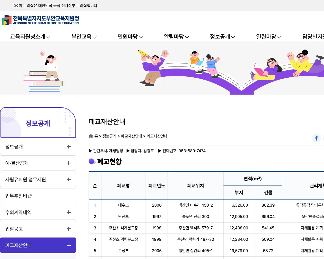Select the 알림마당 top menu item

[x=176, y=37]
